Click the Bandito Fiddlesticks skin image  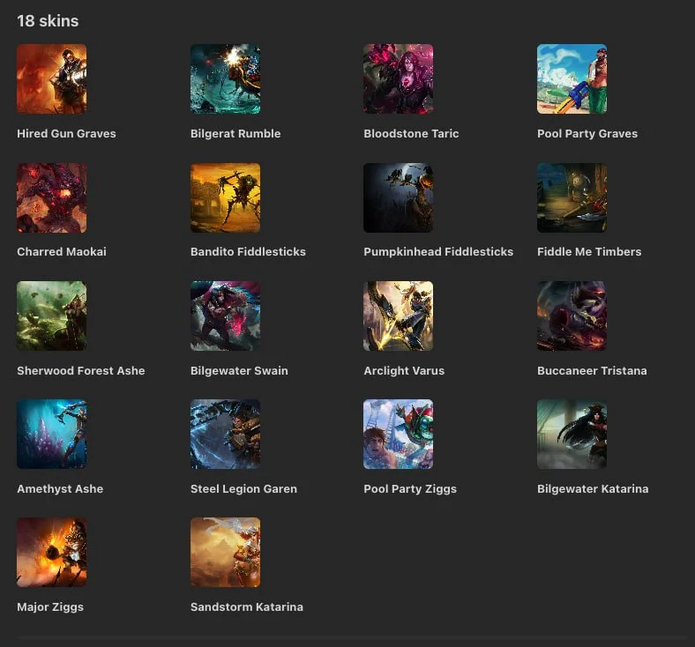(x=226, y=198)
